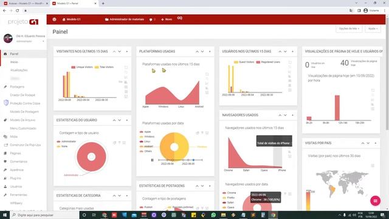This screenshot has height=219, width=389.
Task: Click the WordPress logo in red admin bar
Action: (x=54, y=19)
